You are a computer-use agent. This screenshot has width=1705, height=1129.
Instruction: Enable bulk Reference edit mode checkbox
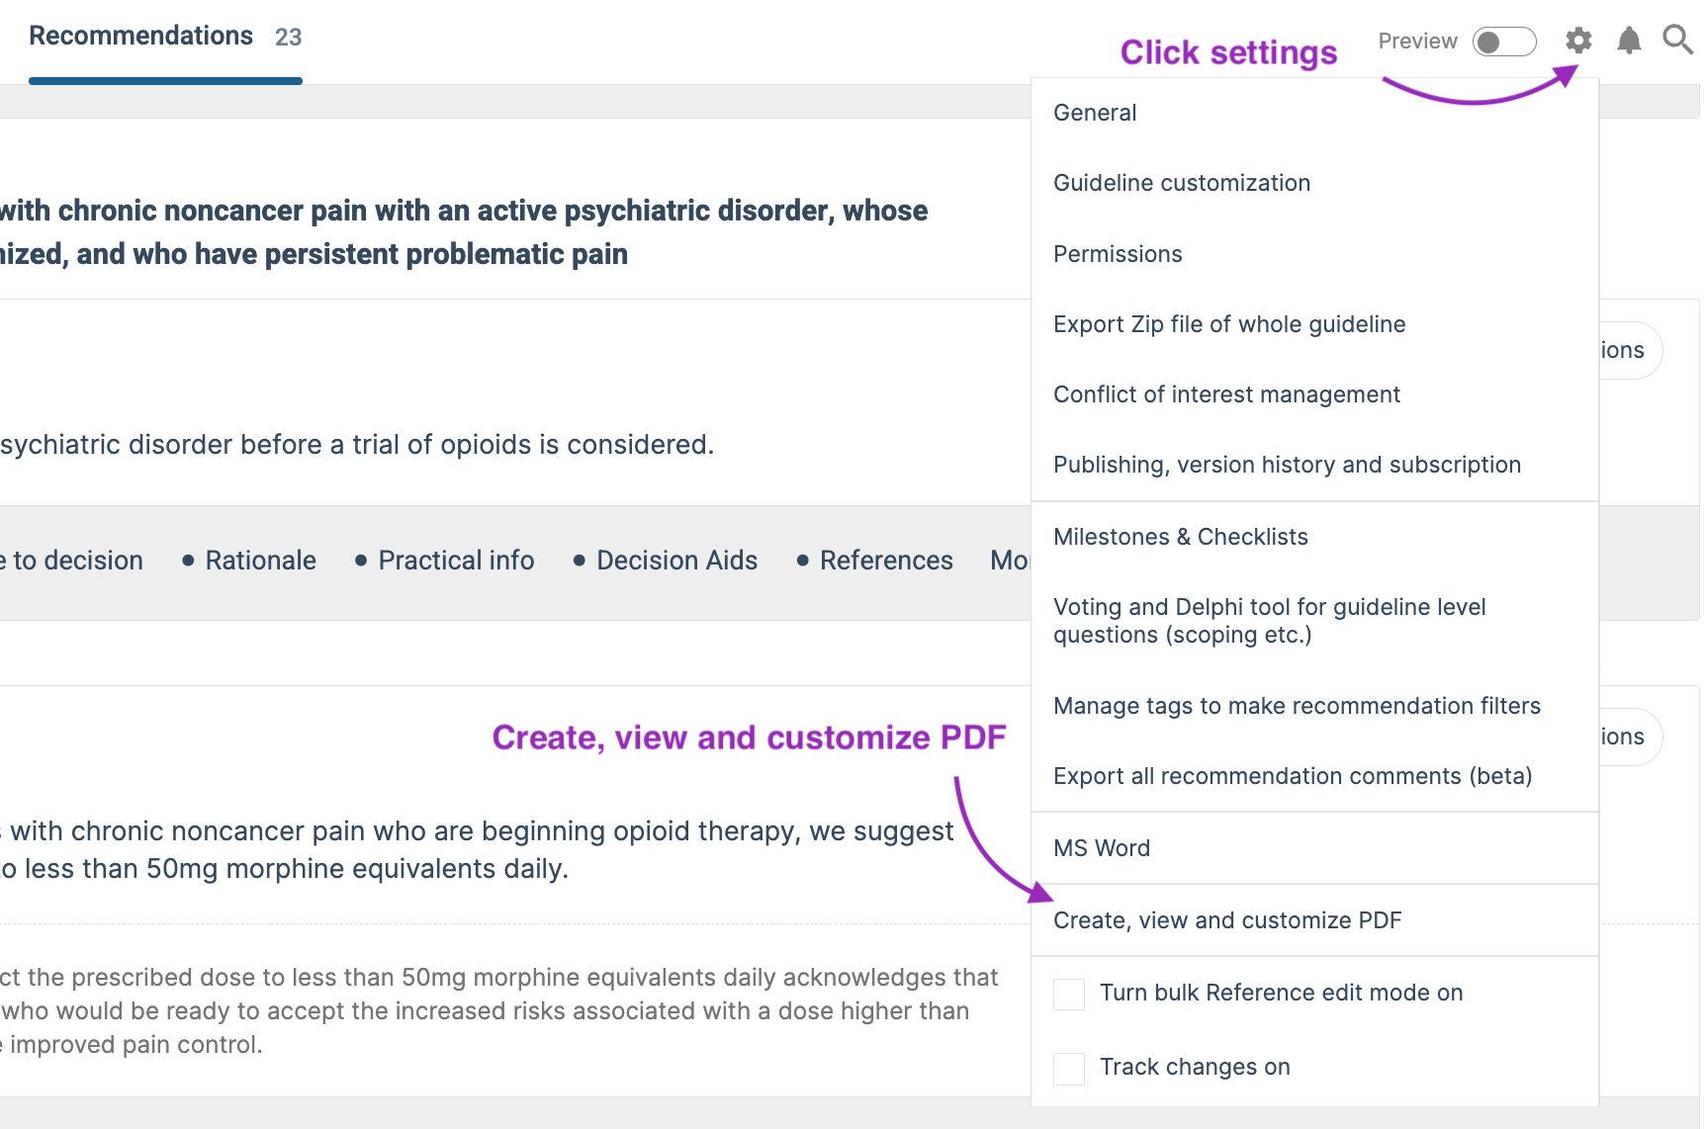(1069, 994)
